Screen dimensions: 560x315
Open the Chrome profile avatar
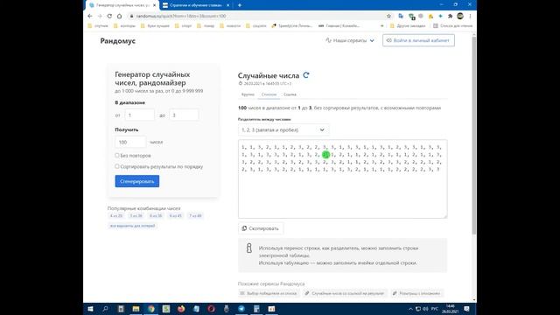click(460, 16)
